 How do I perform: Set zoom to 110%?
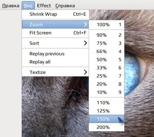(107, 103)
